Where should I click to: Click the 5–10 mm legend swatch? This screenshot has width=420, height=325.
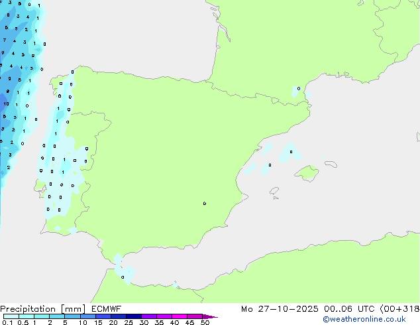[72, 316]
